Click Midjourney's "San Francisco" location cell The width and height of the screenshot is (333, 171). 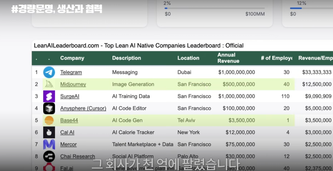[194, 84]
